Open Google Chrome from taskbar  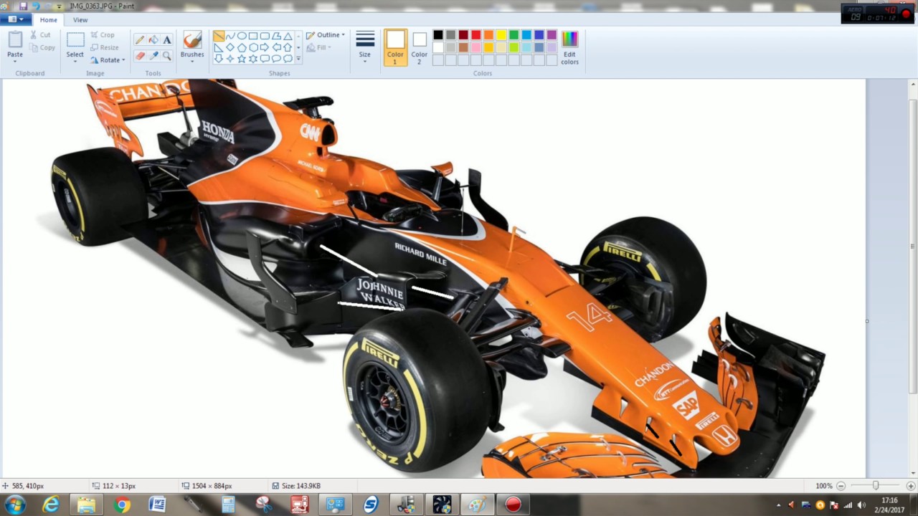point(122,505)
